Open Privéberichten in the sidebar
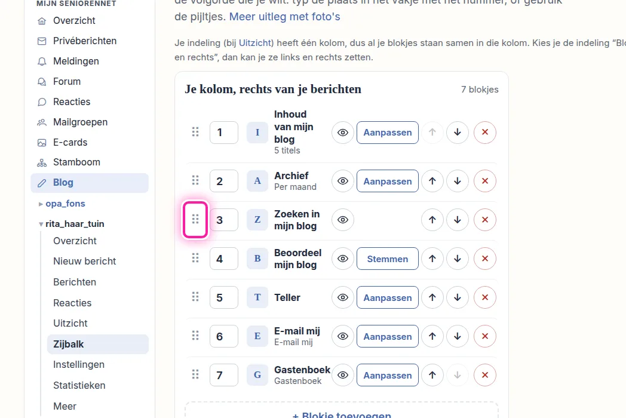The height and width of the screenshot is (418, 626). (90, 41)
